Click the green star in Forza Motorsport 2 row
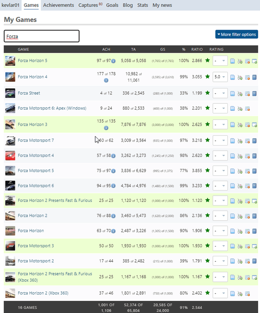 208,261
